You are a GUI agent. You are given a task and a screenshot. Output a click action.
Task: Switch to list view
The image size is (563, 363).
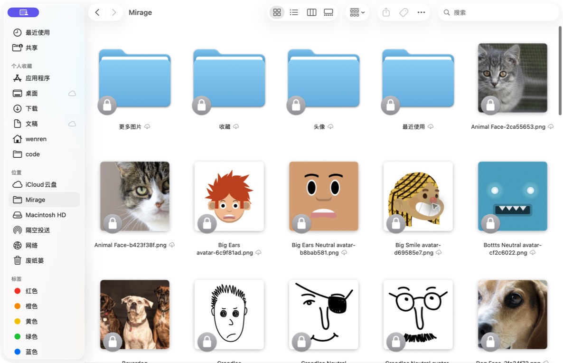(x=294, y=12)
